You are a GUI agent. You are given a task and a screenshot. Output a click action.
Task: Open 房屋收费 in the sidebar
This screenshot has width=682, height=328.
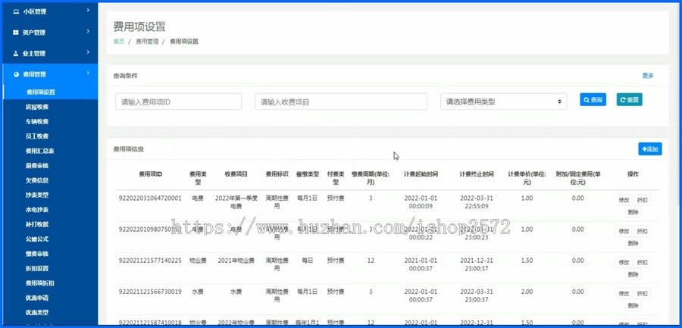click(37, 107)
